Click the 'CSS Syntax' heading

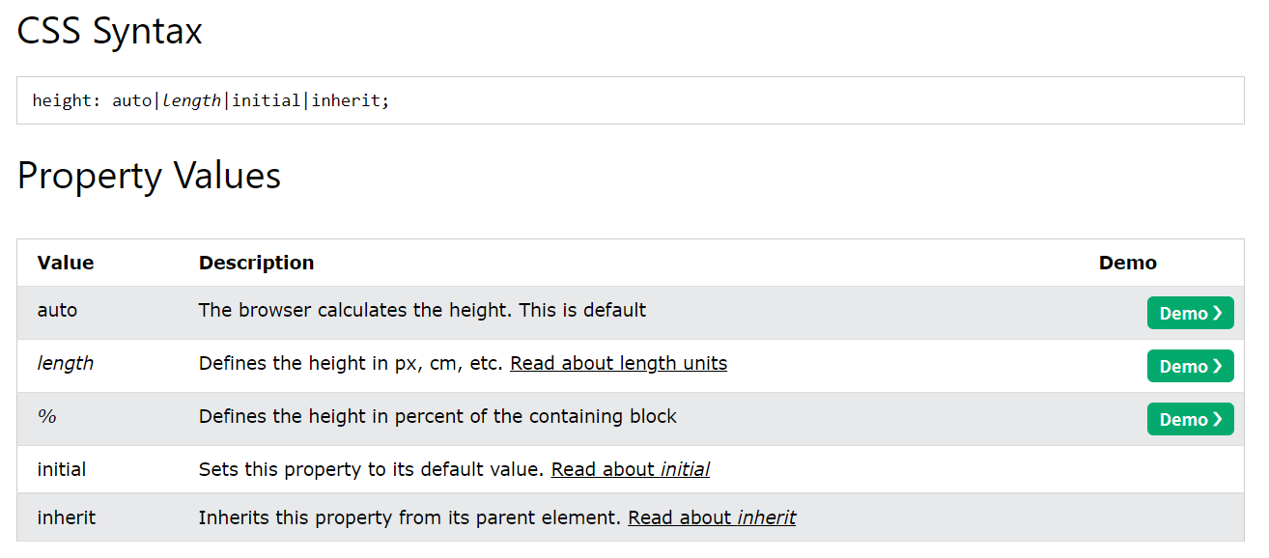point(110,31)
